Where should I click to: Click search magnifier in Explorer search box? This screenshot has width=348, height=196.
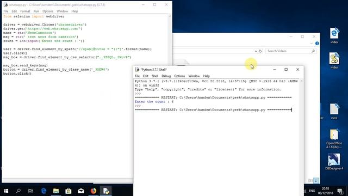(x=313, y=51)
